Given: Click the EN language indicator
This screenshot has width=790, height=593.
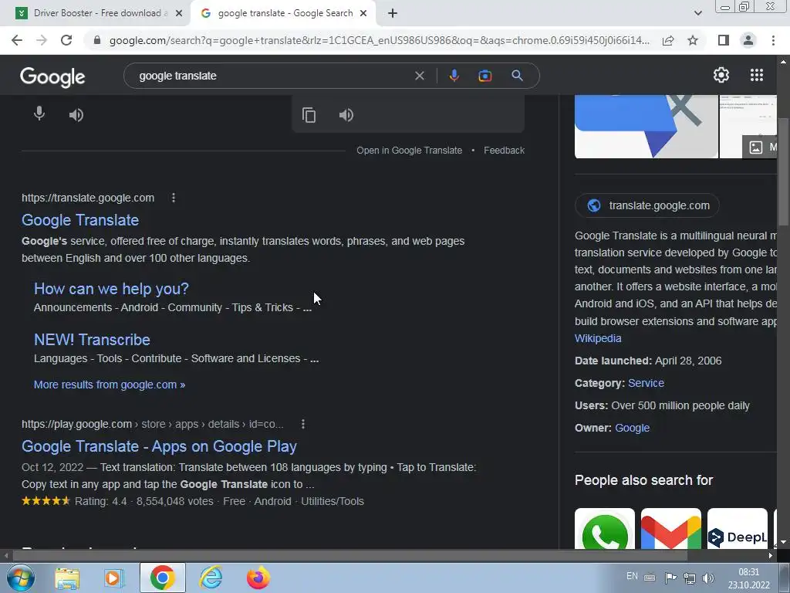Looking at the screenshot, I should coord(632,576).
